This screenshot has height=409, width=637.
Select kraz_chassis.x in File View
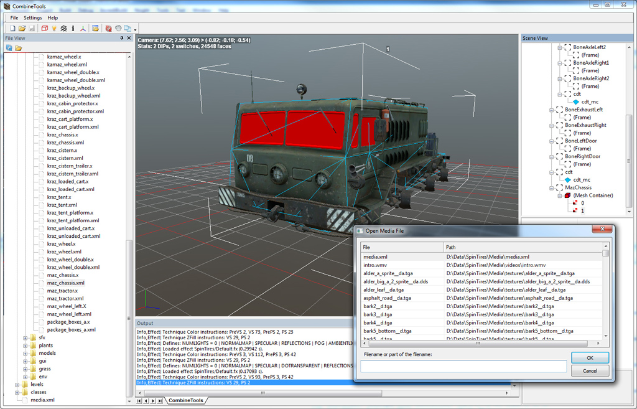point(63,134)
